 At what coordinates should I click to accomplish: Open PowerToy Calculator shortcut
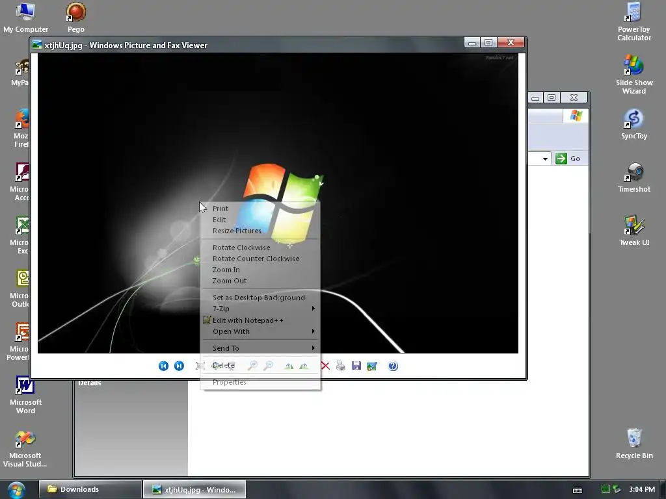[x=634, y=21]
